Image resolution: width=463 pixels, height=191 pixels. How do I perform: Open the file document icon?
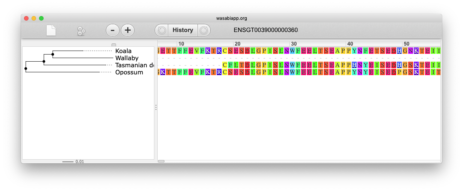click(51, 30)
